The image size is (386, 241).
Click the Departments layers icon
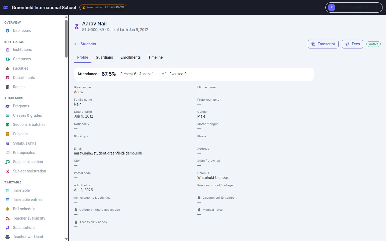coord(8,78)
